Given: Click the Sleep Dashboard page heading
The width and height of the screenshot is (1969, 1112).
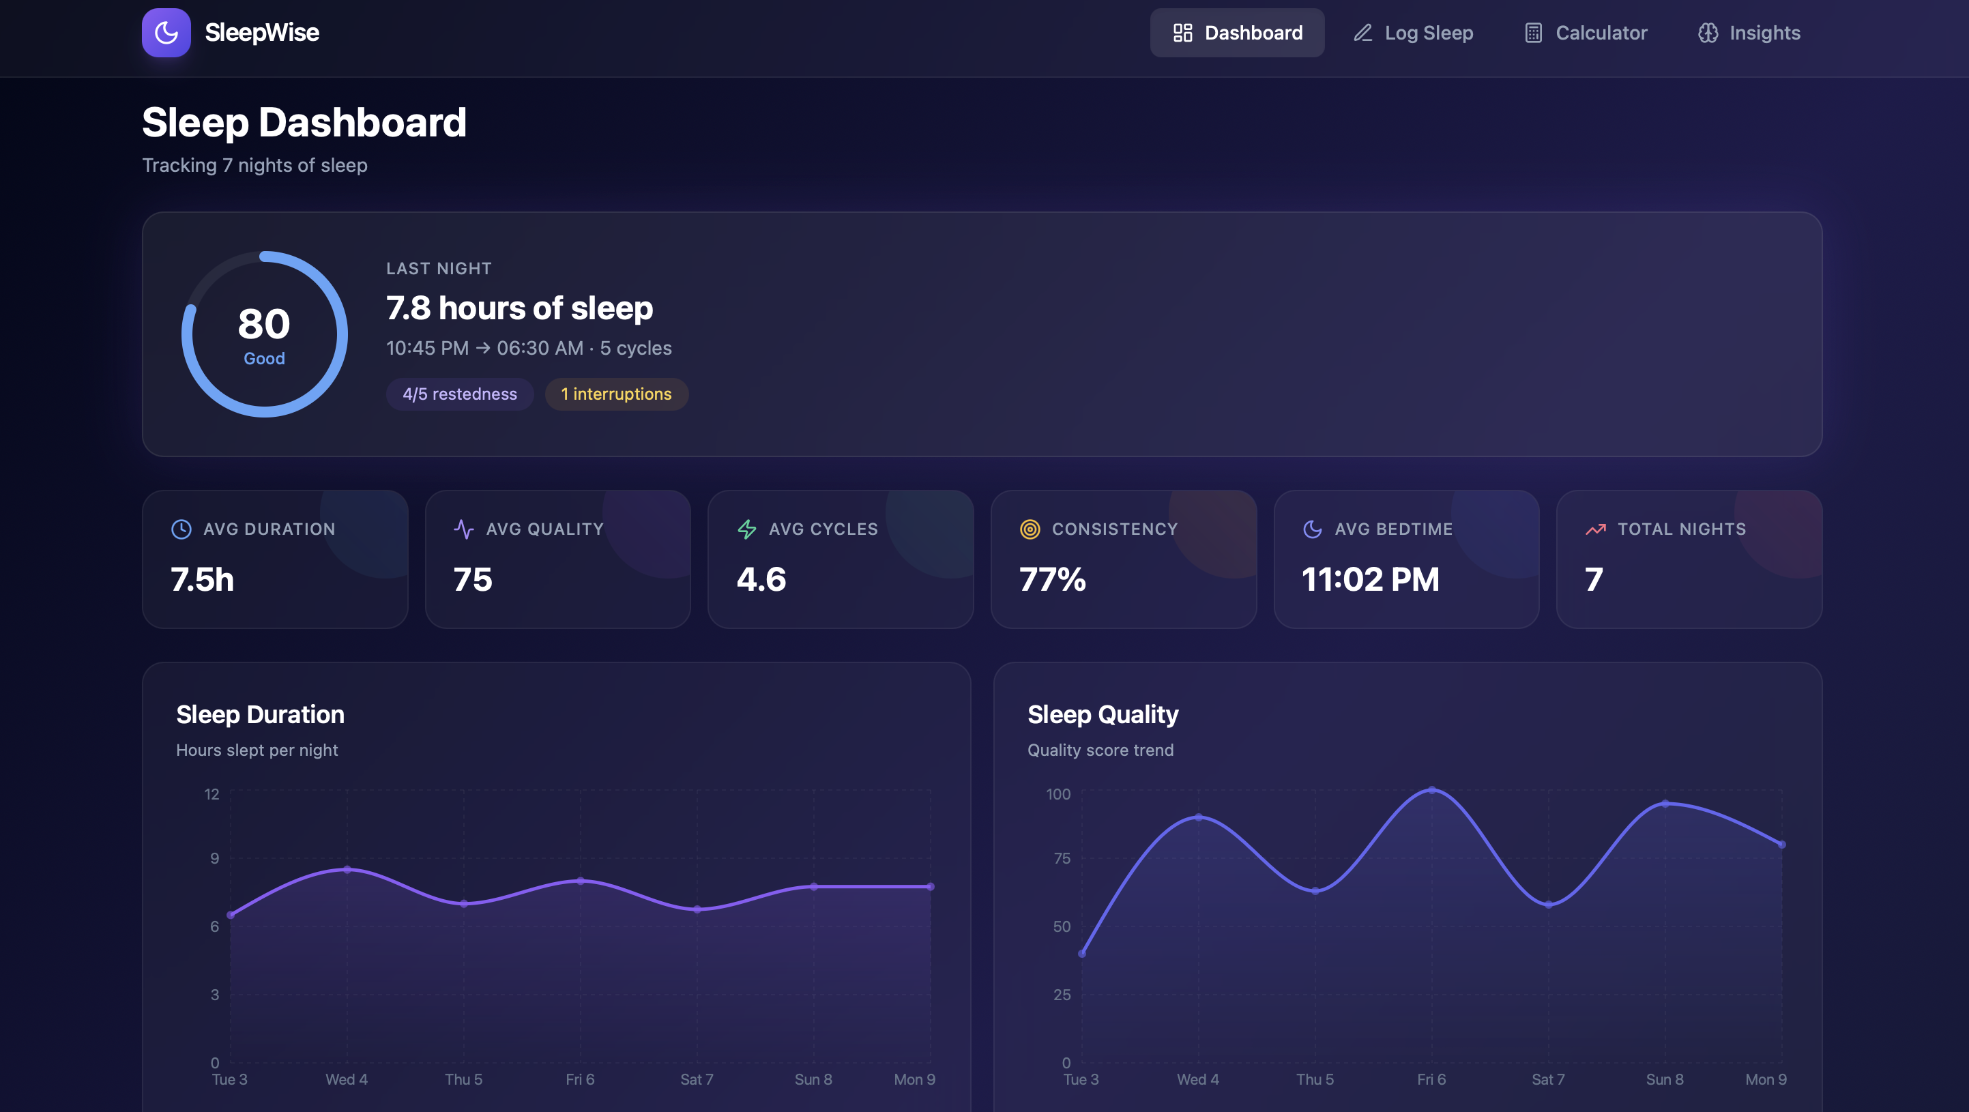Looking at the screenshot, I should (304, 122).
